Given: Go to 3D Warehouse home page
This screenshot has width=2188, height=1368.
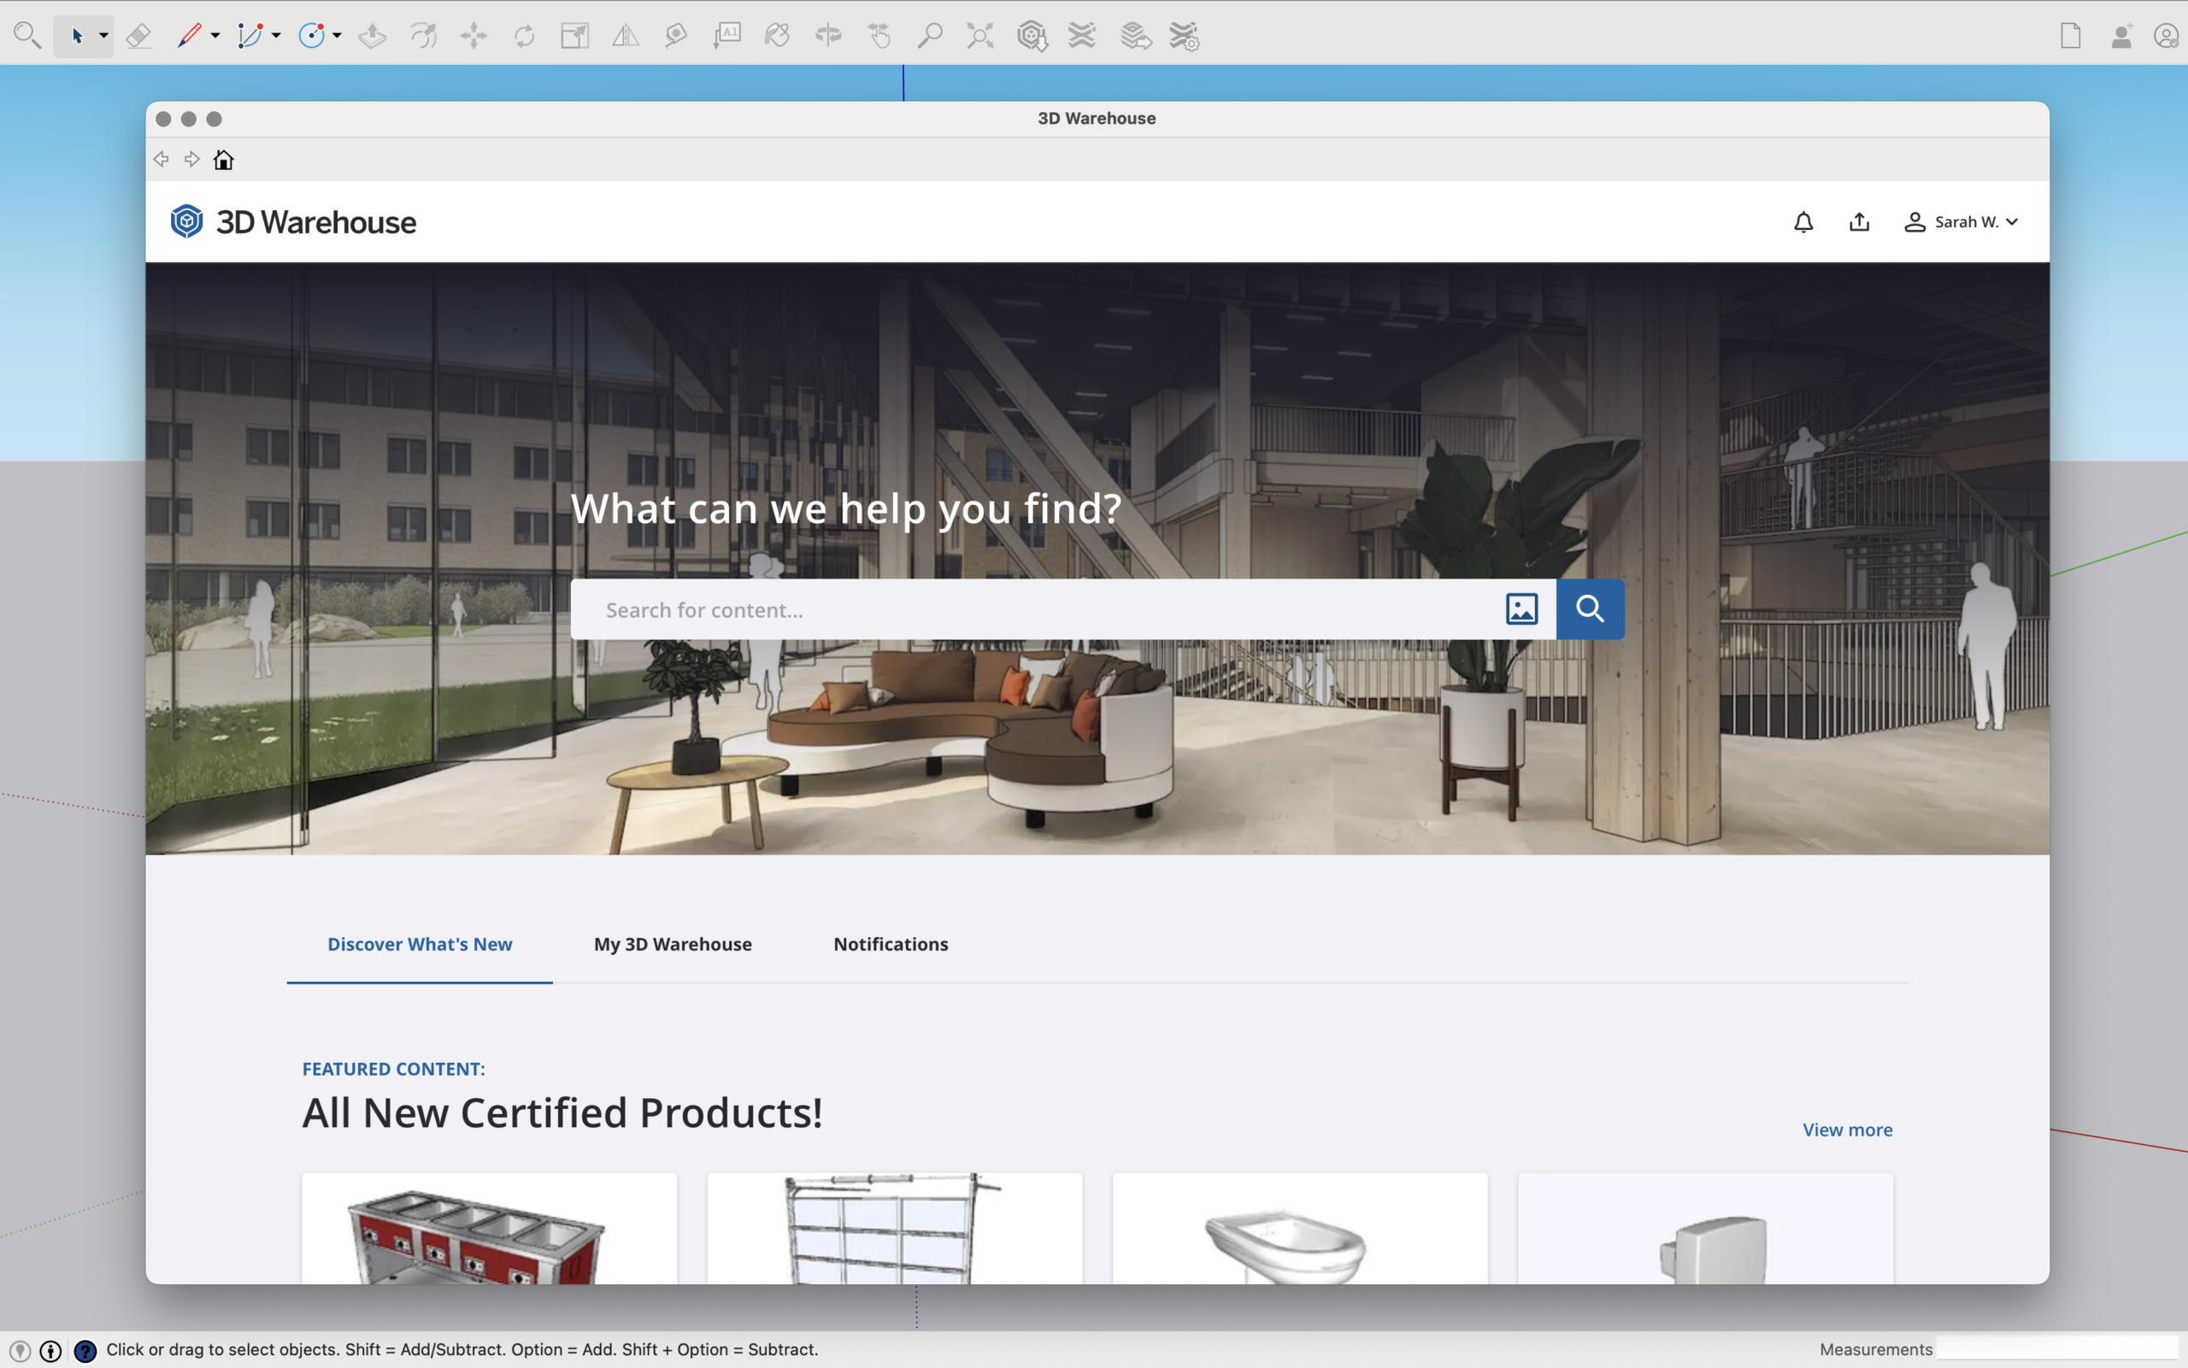Looking at the screenshot, I should pyautogui.click(x=224, y=159).
